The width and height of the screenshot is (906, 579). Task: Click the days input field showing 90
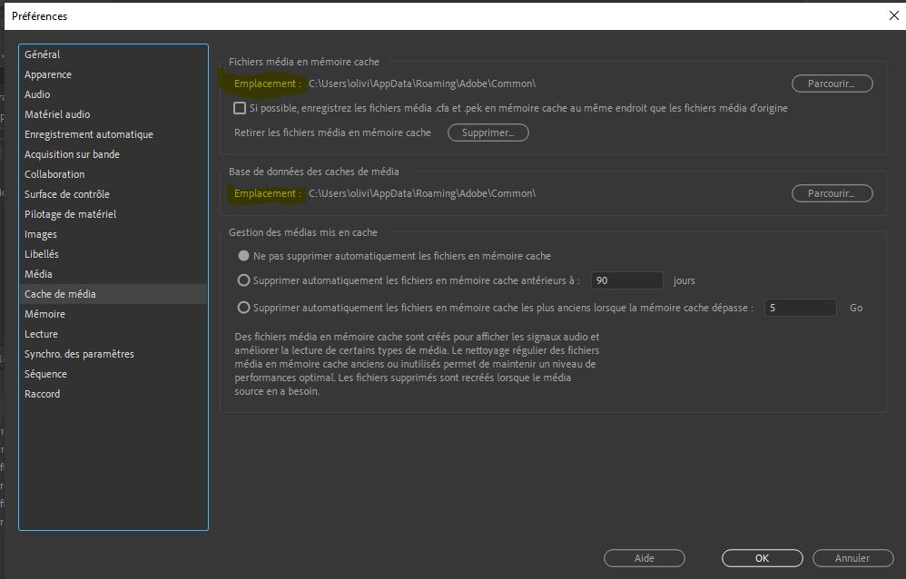626,280
